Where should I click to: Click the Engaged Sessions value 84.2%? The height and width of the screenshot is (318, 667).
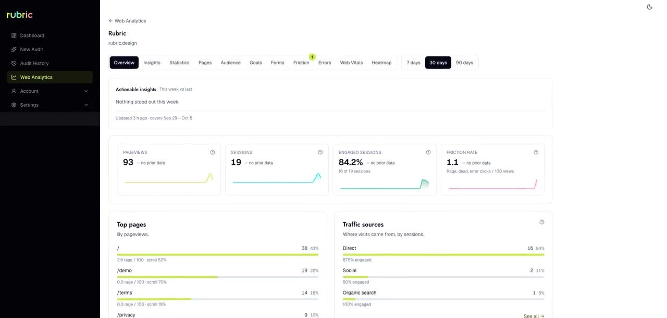tap(351, 162)
